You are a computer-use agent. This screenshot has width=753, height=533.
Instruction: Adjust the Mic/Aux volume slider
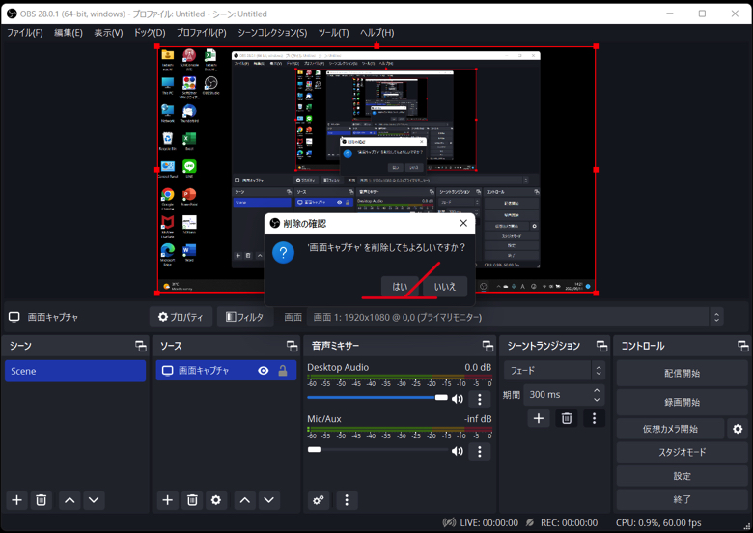[x=377, y=450]
